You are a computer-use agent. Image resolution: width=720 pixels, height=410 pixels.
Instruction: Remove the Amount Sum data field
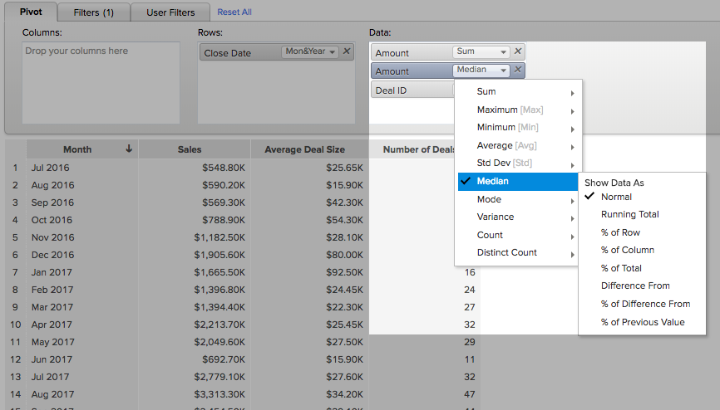click(518, 51)
